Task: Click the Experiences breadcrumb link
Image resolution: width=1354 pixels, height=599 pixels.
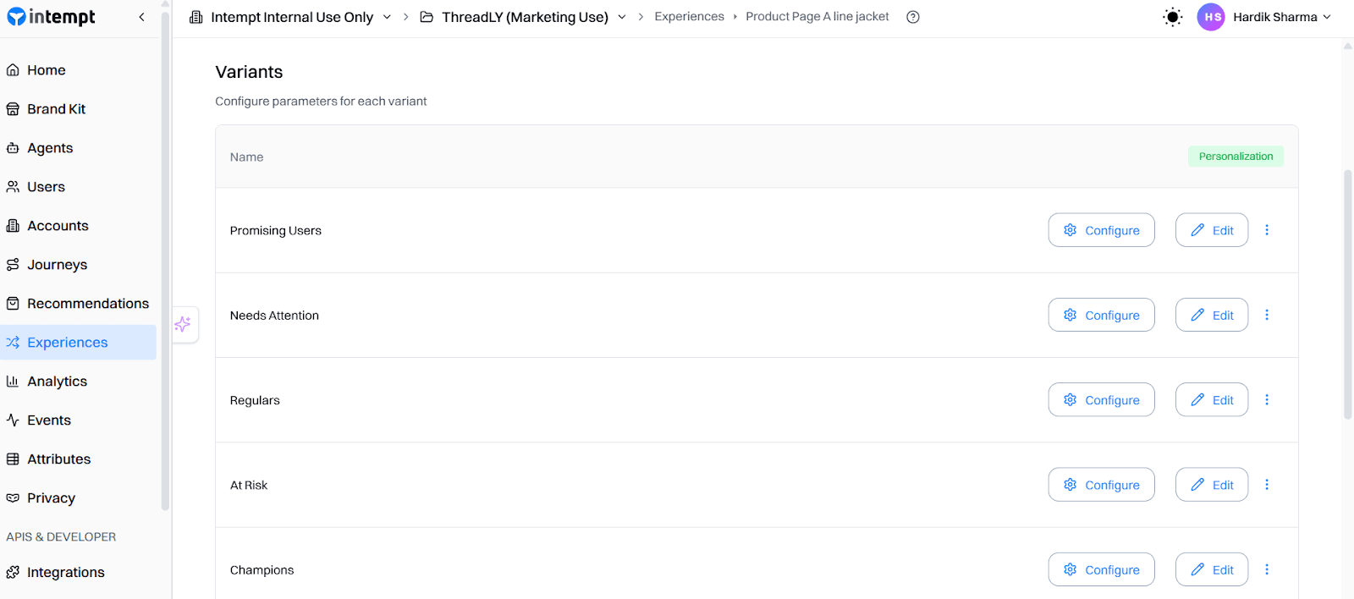Action: tap(689, 17)
